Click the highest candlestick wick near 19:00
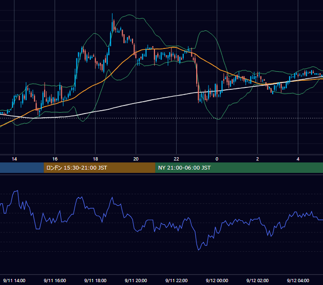 112,18
